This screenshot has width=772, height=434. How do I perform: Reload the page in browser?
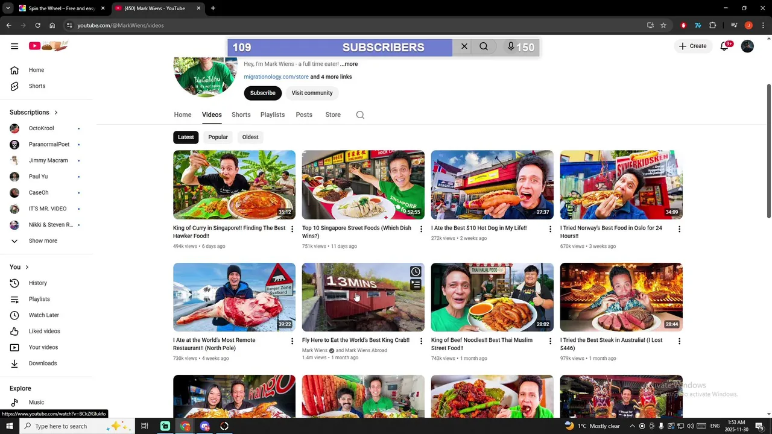[37, 25]
